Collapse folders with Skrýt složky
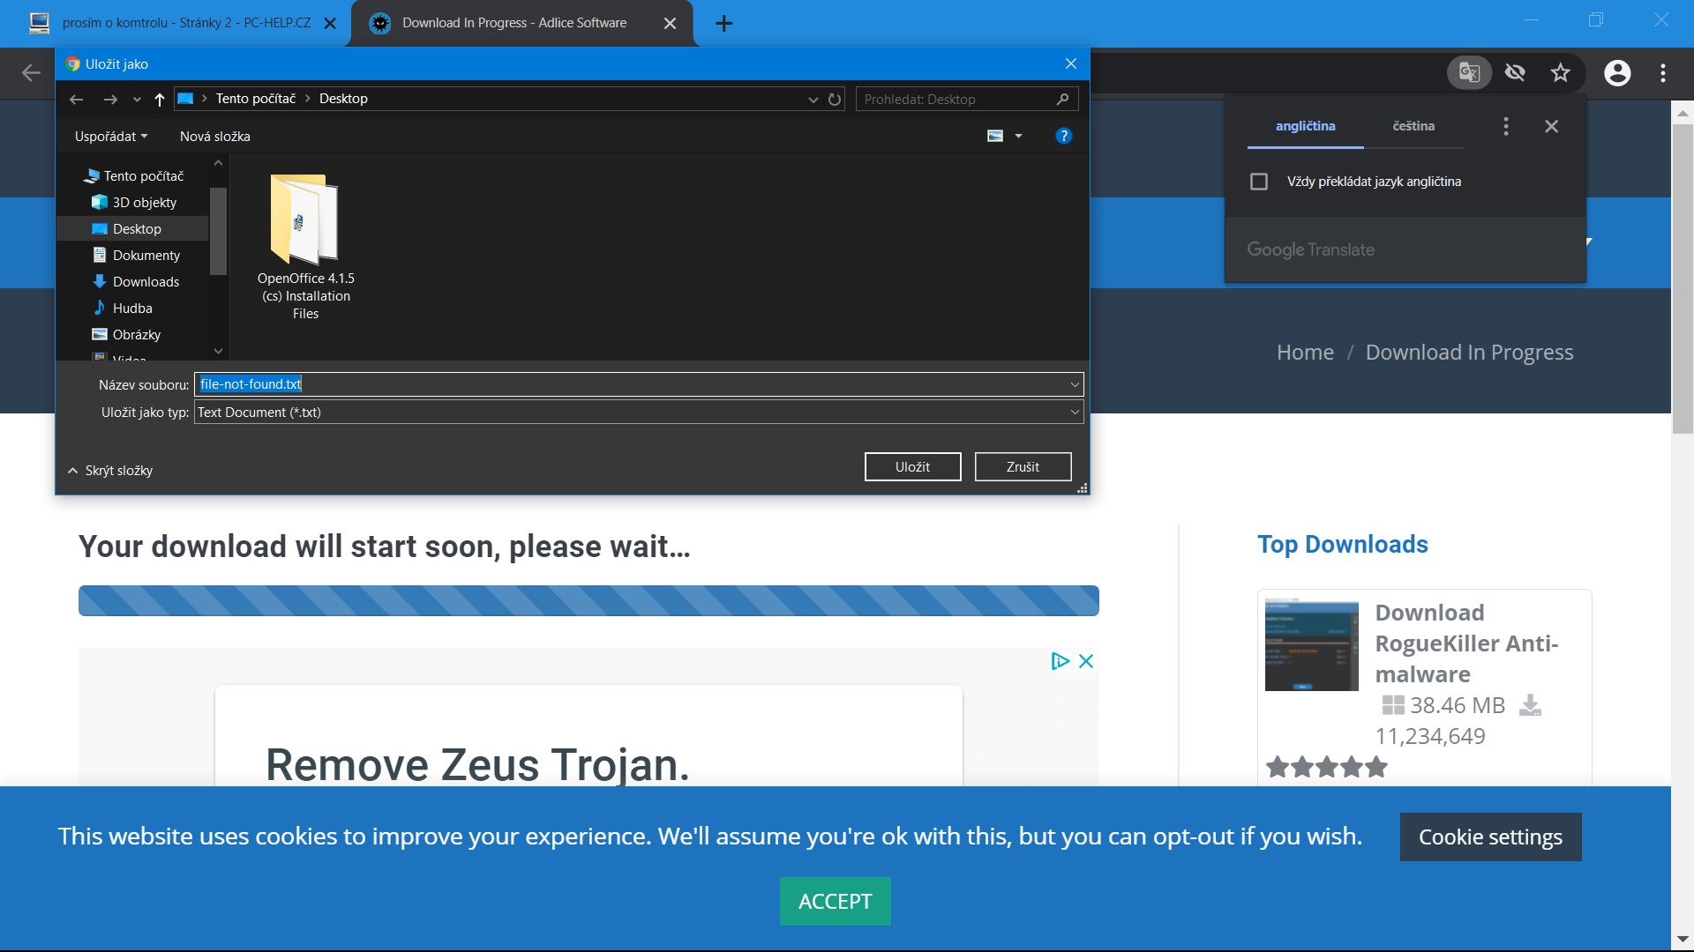Screen dimensions: 1694x952 tap(110, 471)
